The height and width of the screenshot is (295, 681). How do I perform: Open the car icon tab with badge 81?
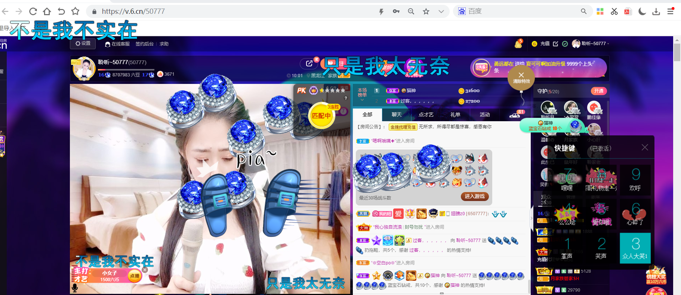pyautogui.click(x=515, y=115)
